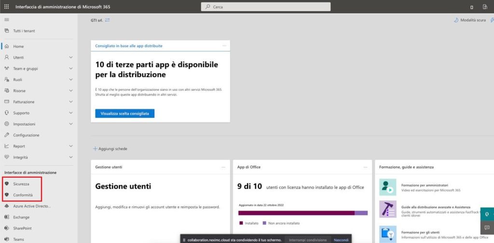
Task: Click the tenant switch arrows icon
Action: pyautogui.click(x=108, y=20)
